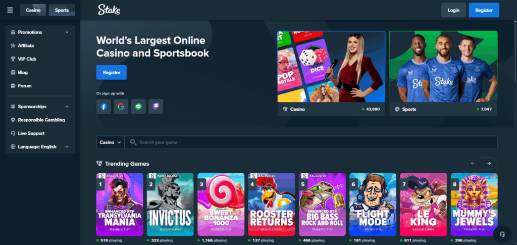Click the 'Or sign up with' text
517x245 pixels.
pos(110,93)
